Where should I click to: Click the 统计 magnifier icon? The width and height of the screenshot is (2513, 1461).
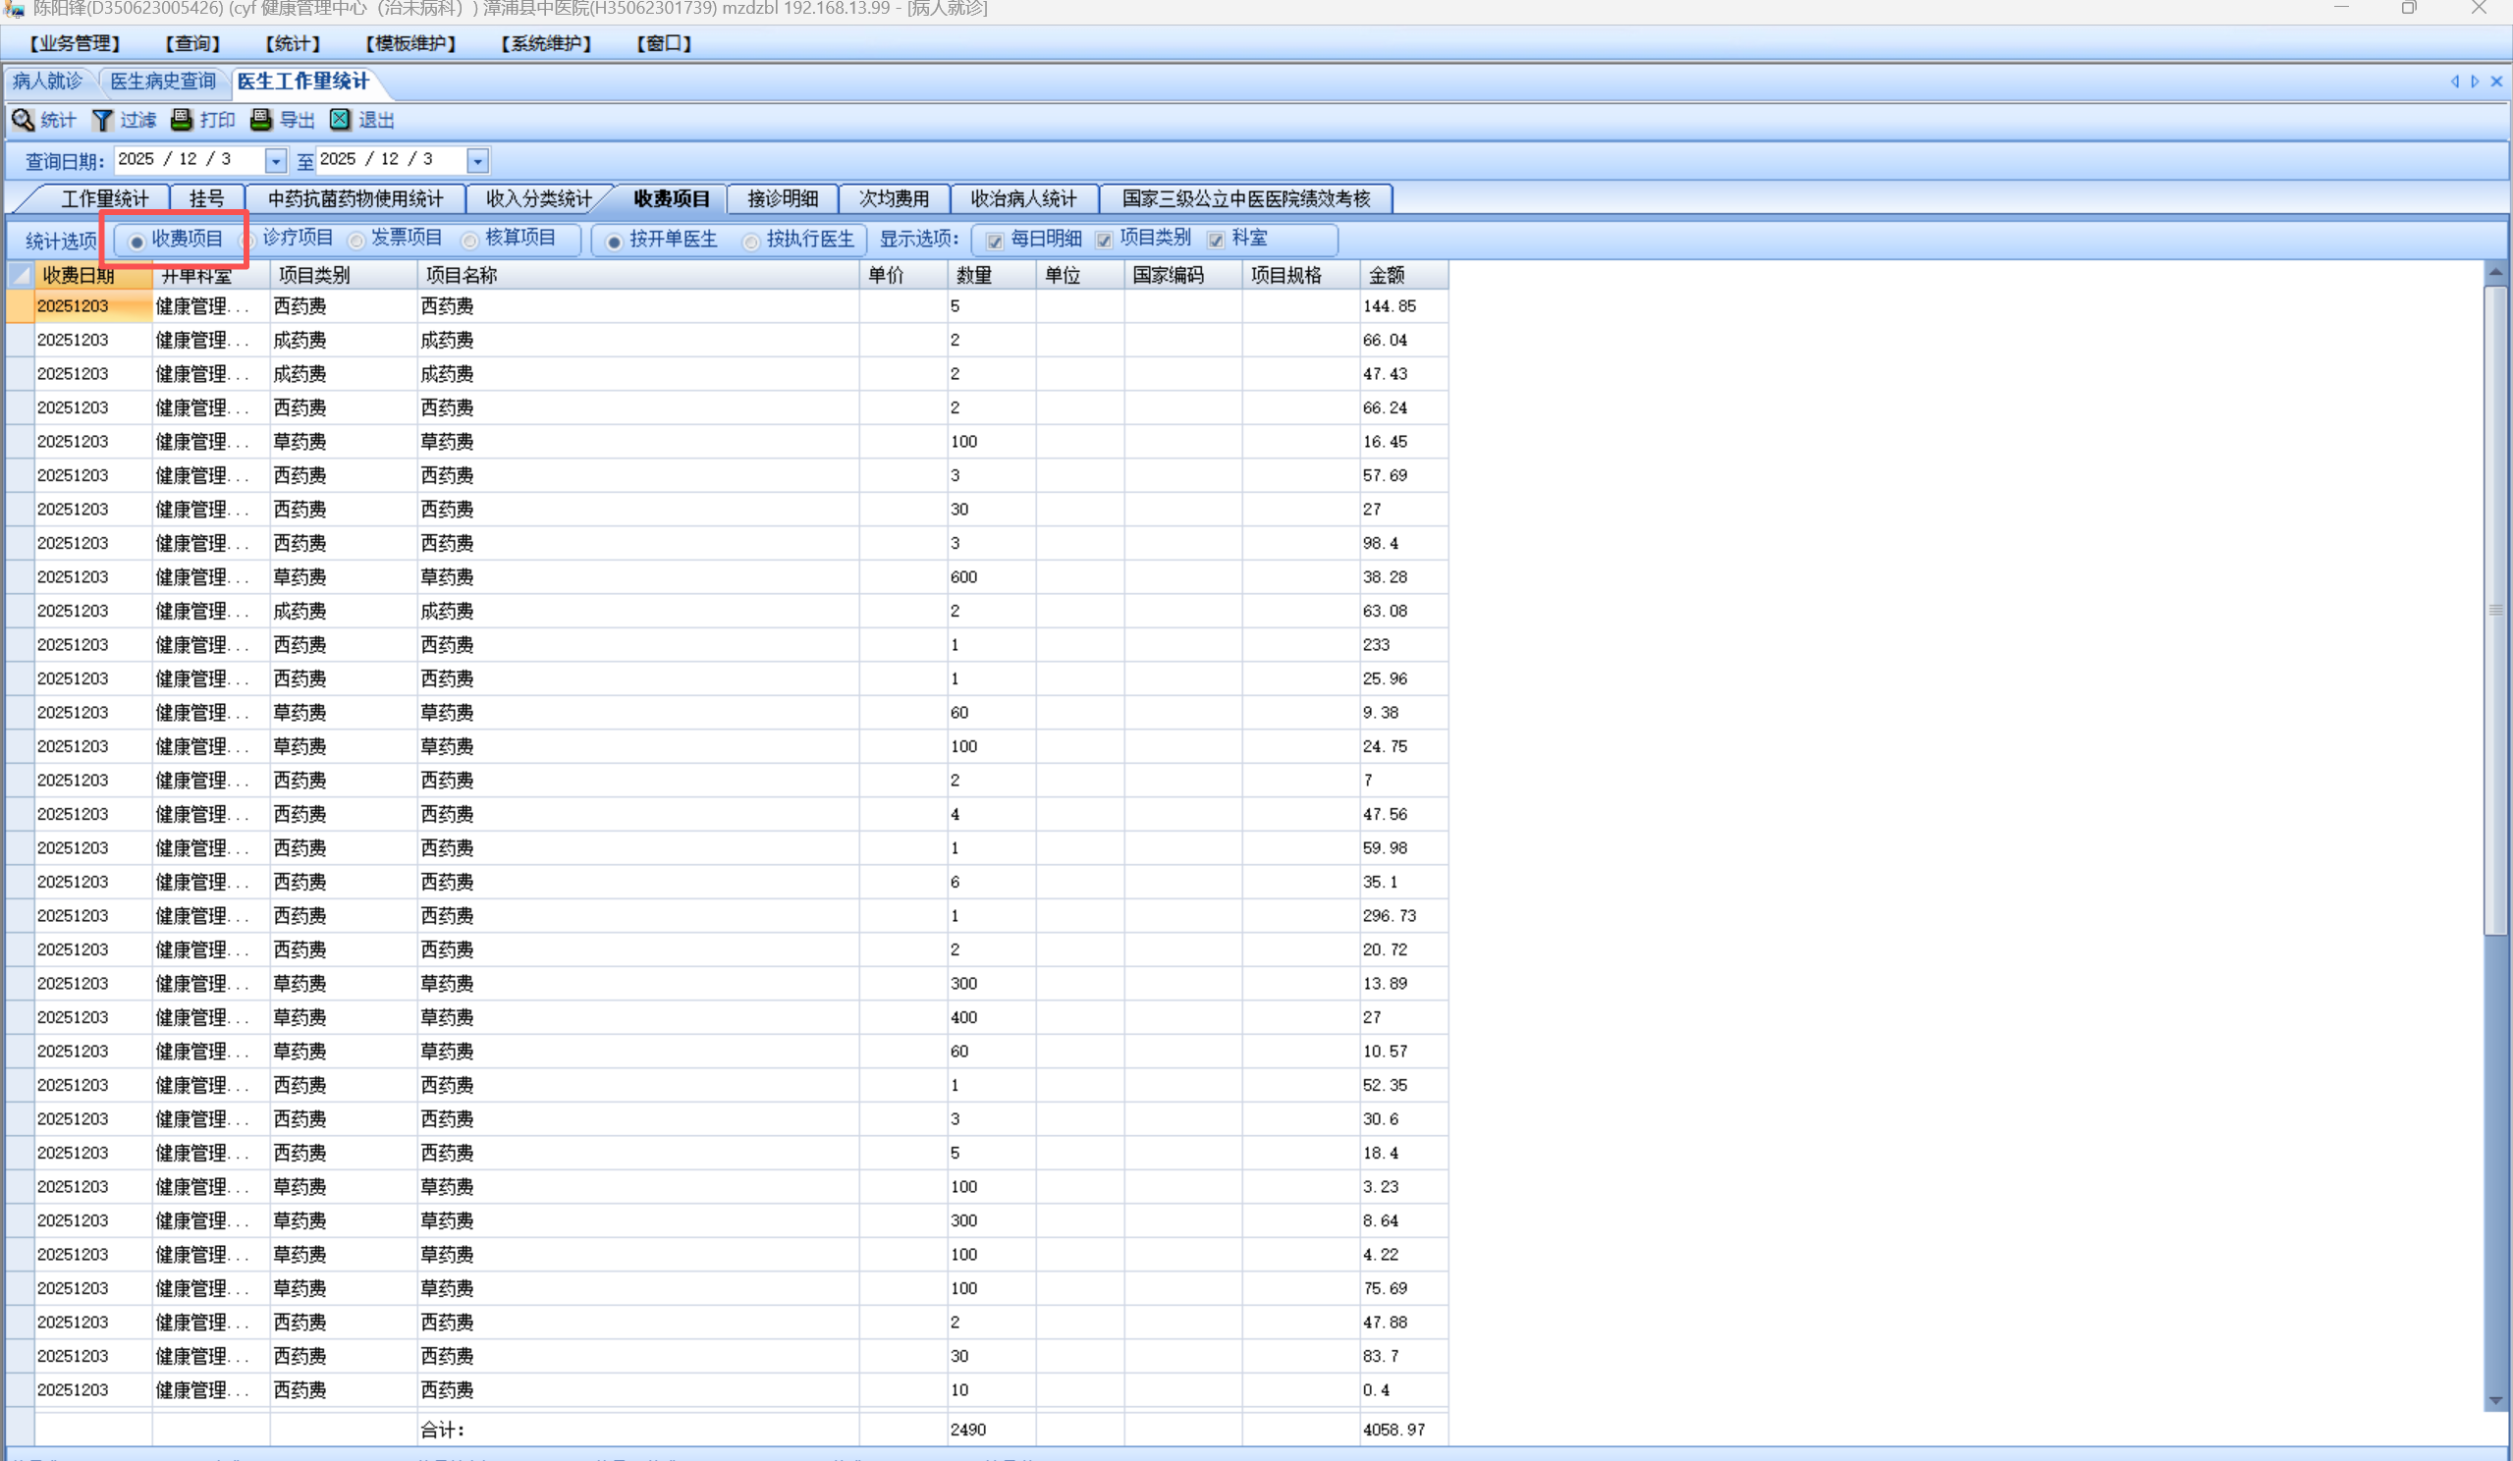pyautogui.click(x=23, y=121)
